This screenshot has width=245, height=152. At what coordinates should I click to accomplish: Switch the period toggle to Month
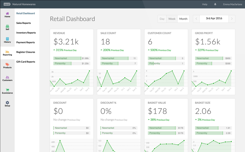[183, 19]
